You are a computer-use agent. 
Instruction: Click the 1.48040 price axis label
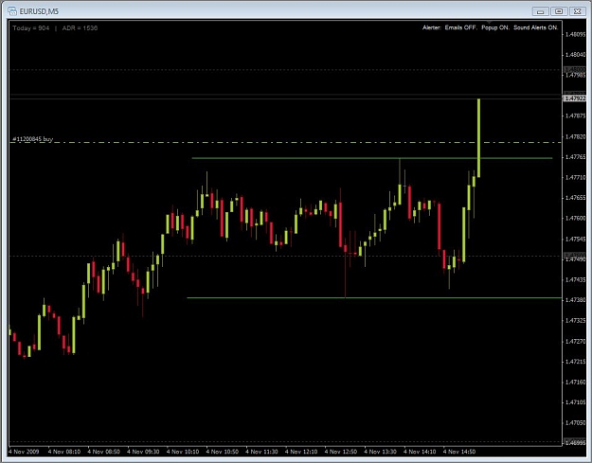tap(575, 55)
